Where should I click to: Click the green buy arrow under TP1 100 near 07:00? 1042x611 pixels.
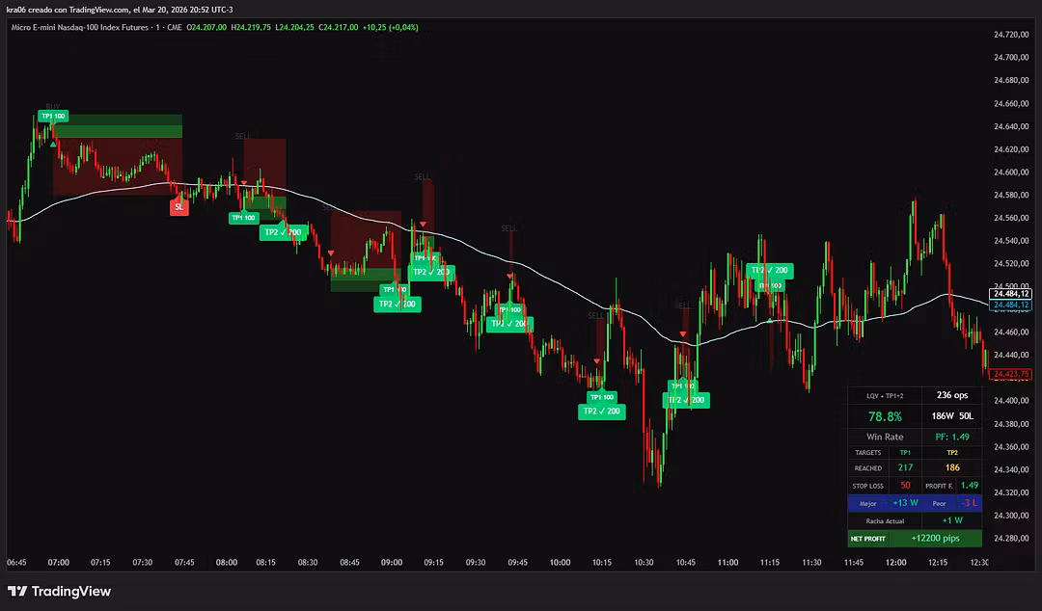point(53,145)
